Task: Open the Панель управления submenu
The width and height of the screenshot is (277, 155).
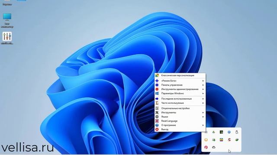Action: pos(180,85)
